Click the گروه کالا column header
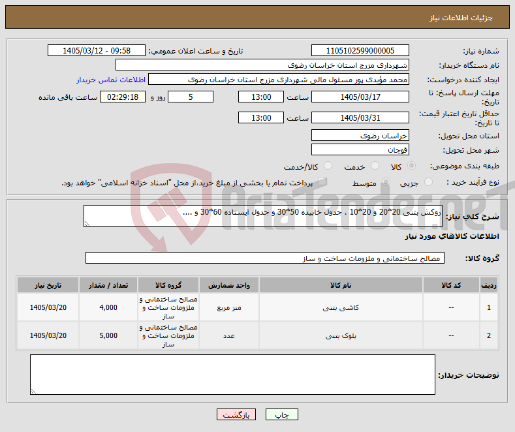 [168, 285]
